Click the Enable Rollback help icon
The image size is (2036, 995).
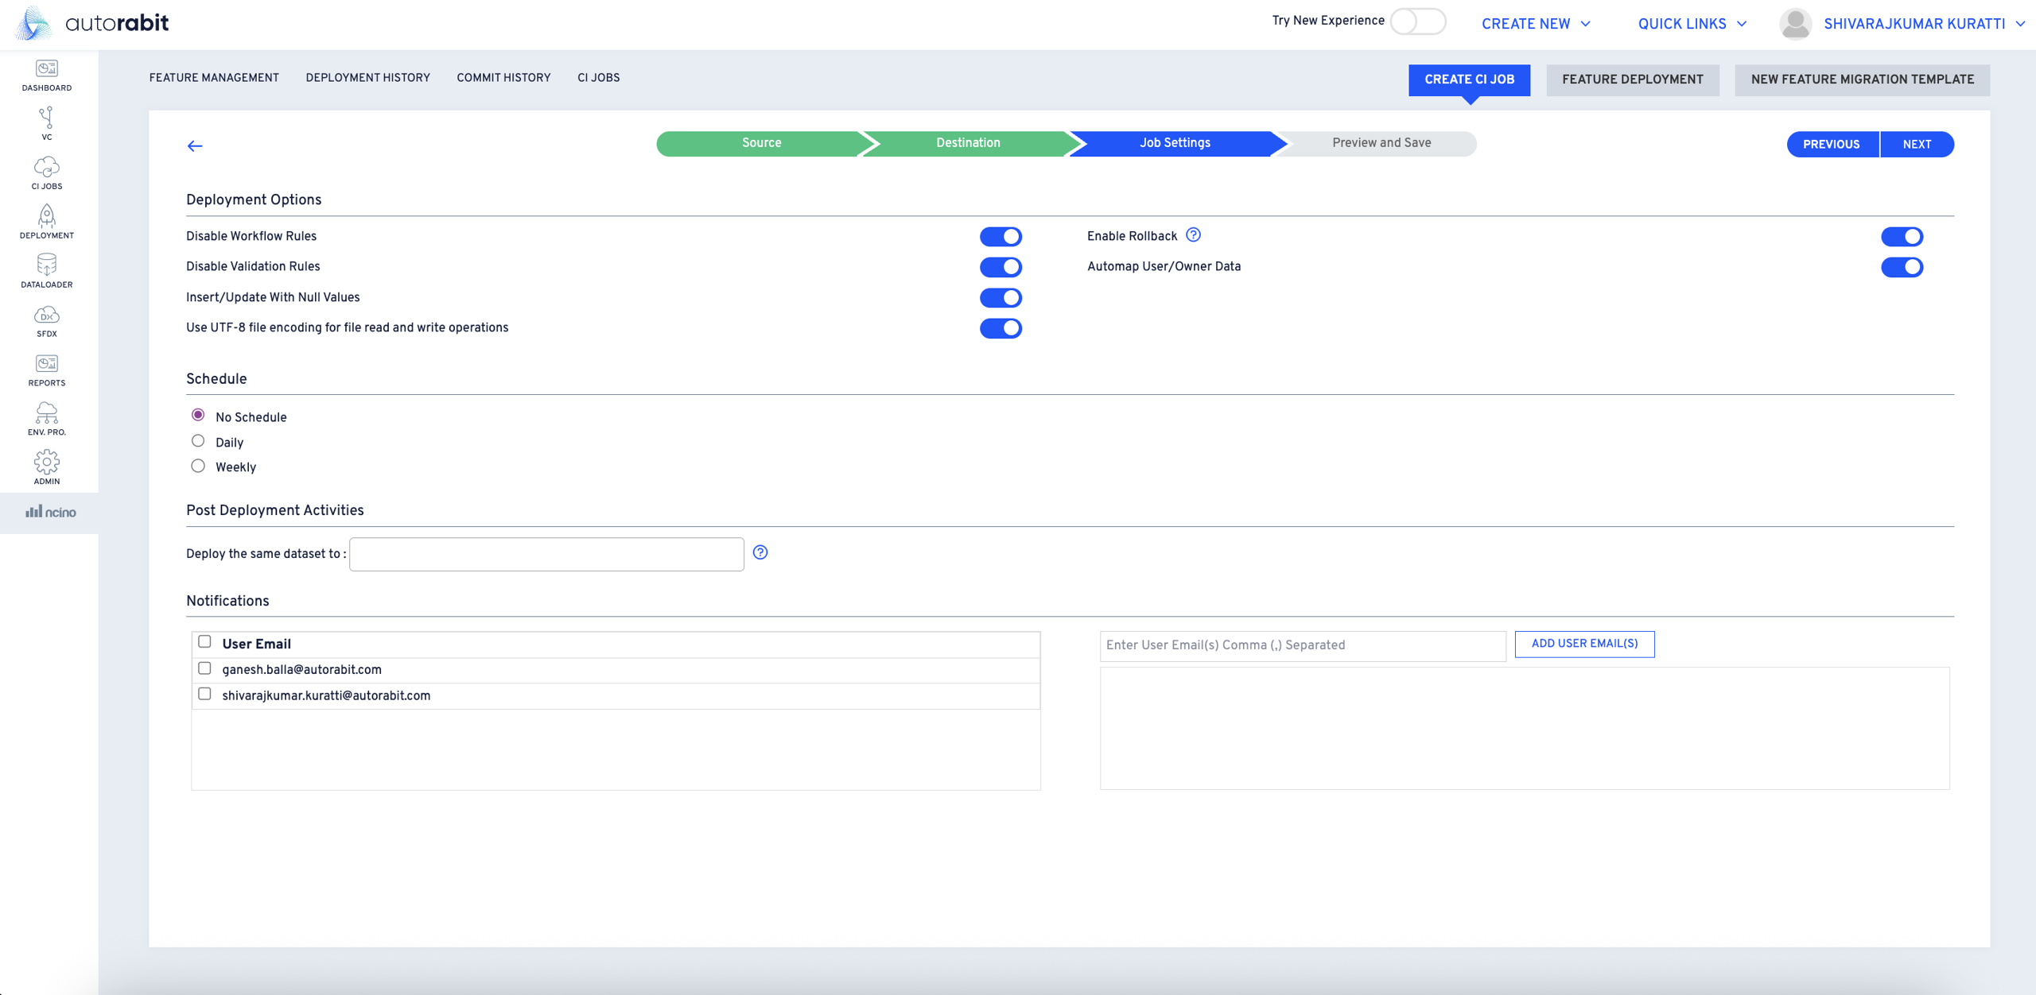(x=1193, y=235)
